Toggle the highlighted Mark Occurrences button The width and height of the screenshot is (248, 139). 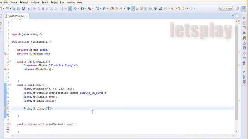point(133,8)
